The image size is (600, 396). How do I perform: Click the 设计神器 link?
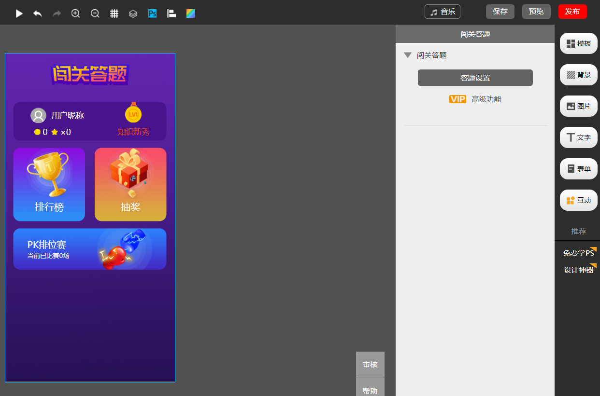tap(579, 270)
